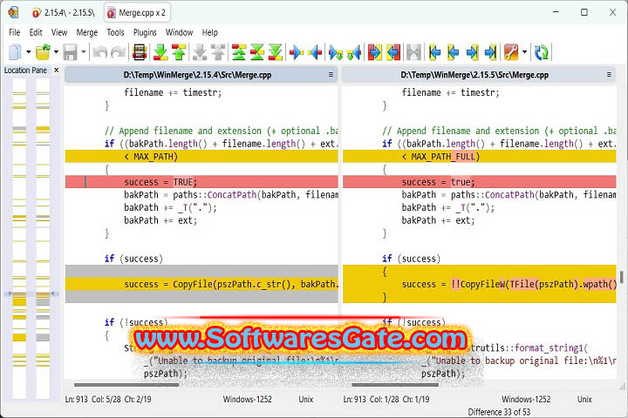Click the left pane horizontal scrollbar thumb
This screenshot has height=418, width=628.
pos(126,385)
